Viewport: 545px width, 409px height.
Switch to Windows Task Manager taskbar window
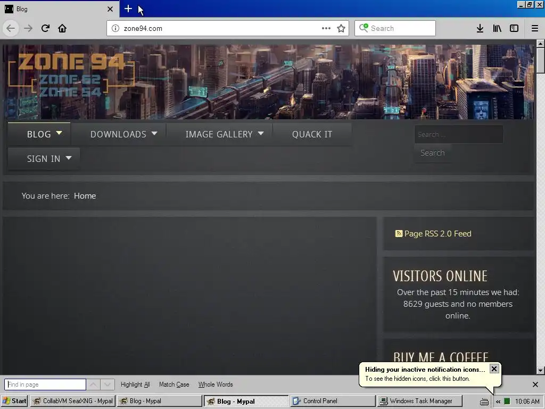(419, 401)
